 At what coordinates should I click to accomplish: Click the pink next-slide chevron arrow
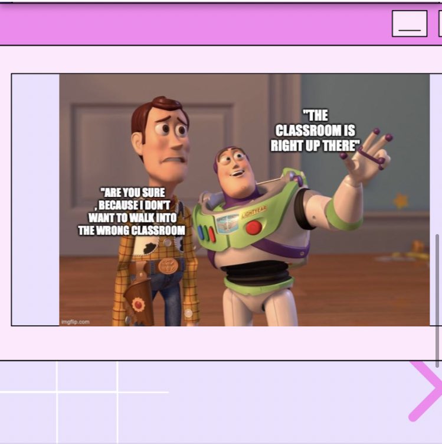click(x=426, y=390)
